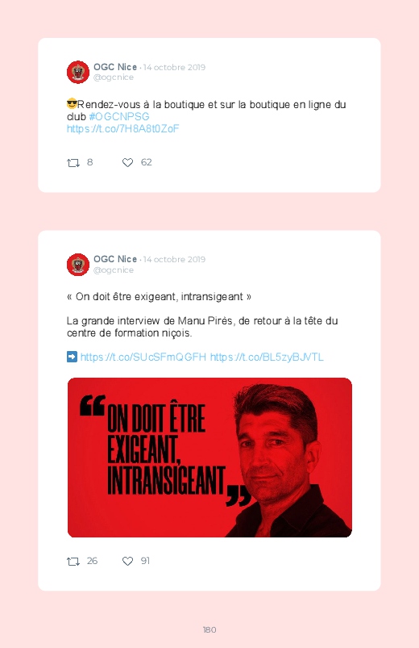Image resolution: width=419 pixels, height=648 pixels.
Task: Click the blue arrow emoji before the links
Action: tap(72, 357)
